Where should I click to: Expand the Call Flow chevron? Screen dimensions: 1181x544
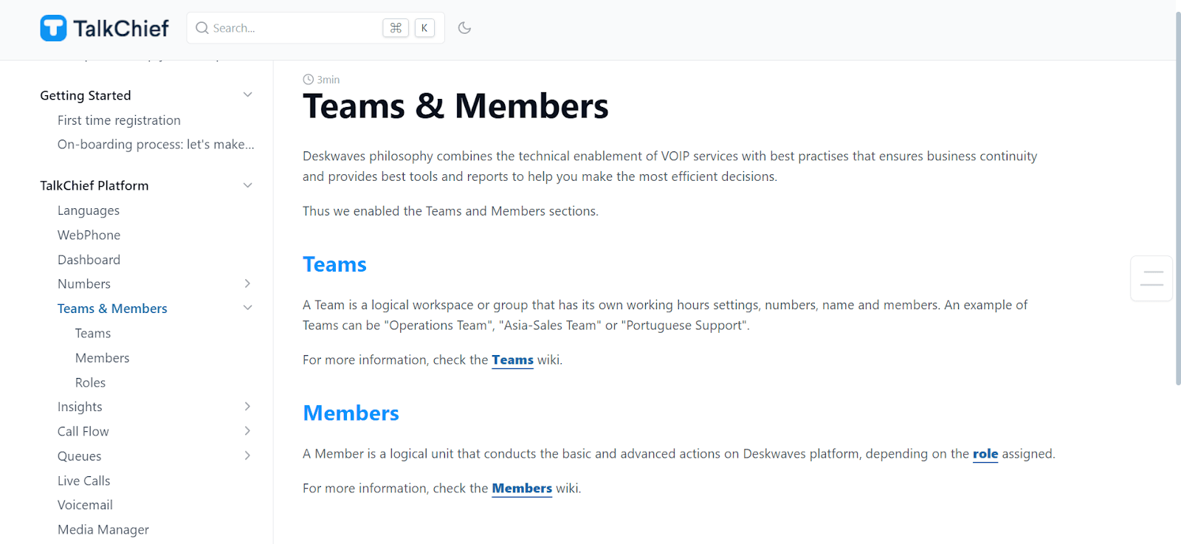(248, 431)
